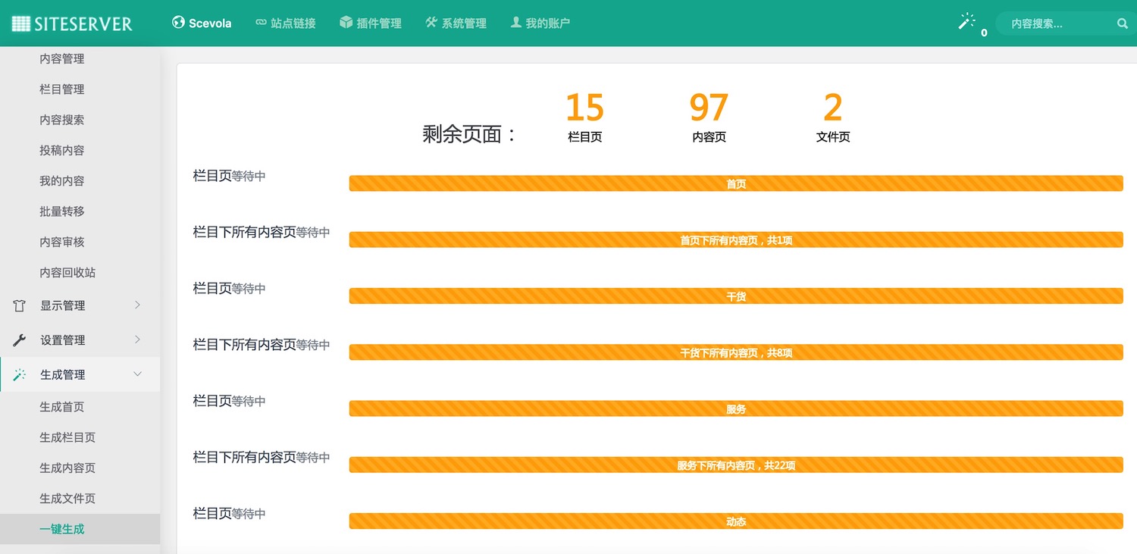This screenshot has width=1137, height=554.
Task: Click the cube icon beside 插件管理
Action: click(x=346, y=23)
